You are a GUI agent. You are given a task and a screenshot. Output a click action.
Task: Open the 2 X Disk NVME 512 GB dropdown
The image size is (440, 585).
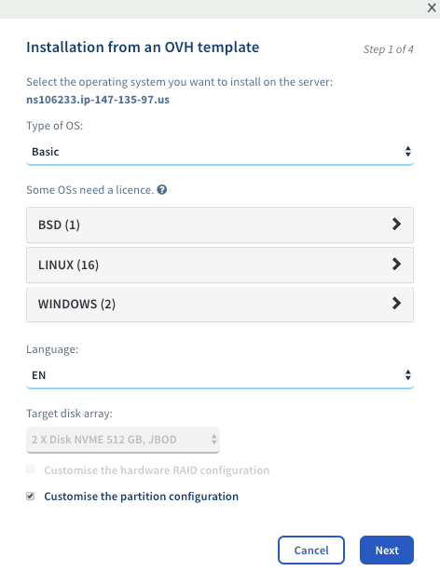[123, 440]
